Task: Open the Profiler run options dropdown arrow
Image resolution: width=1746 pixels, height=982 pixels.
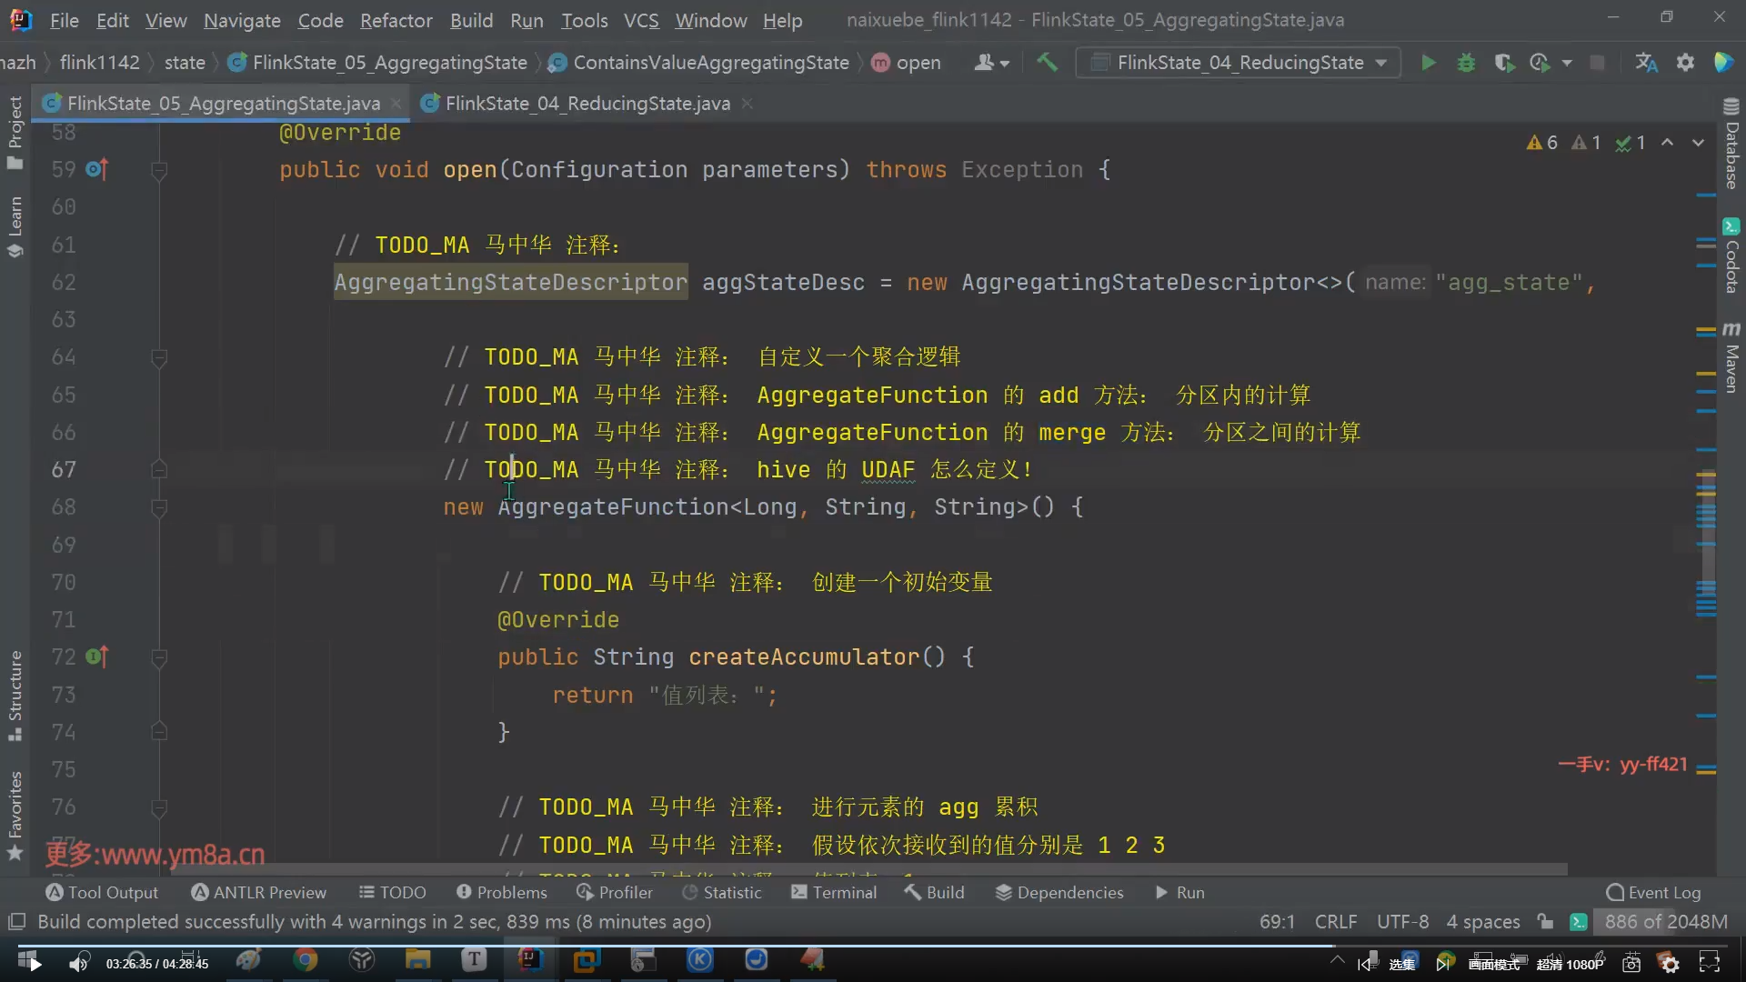Action: pos(1566,63)
